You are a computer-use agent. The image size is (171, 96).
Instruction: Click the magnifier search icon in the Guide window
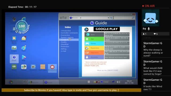coord(133,18)
